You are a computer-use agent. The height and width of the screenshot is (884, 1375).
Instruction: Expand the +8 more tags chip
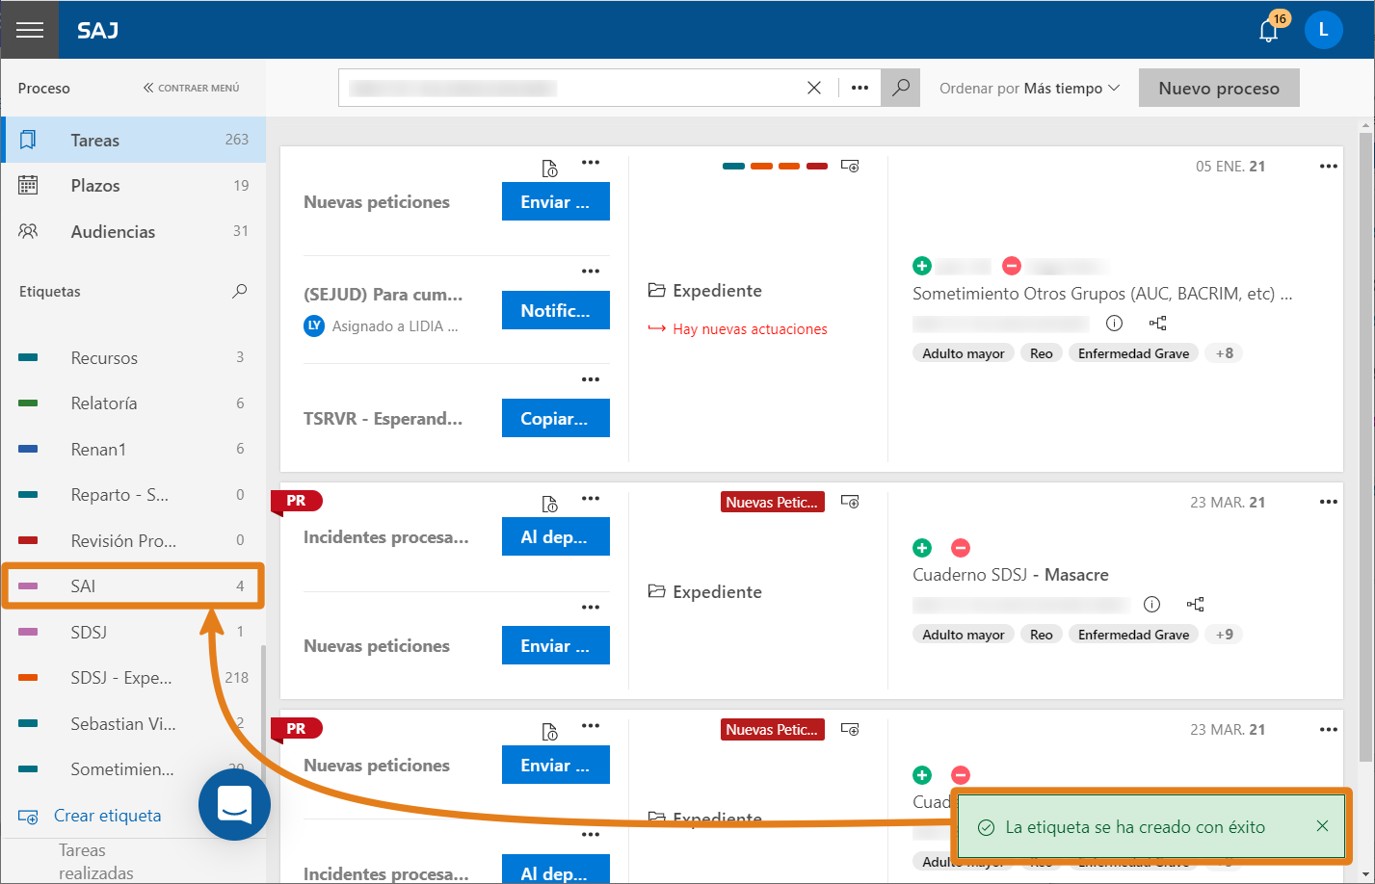coord(1224,353)
